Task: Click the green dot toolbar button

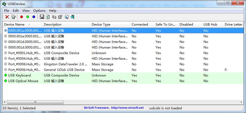Action: [28, 17]
